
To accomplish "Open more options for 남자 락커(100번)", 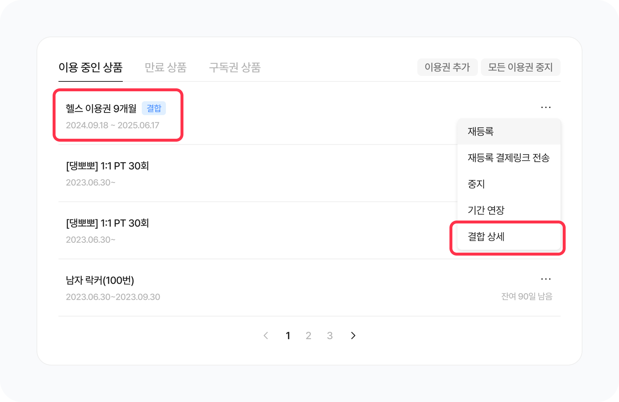I will click(546, 279).
